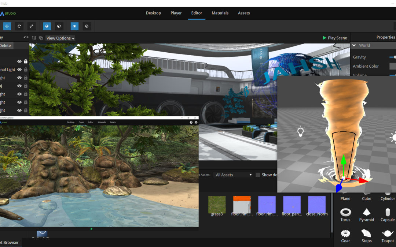Switch to the Player tab in main window

click(176, 13)
